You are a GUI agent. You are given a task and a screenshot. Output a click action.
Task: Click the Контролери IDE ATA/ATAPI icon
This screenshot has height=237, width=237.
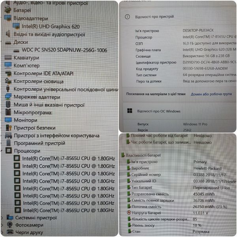click(x=8, y=73)
